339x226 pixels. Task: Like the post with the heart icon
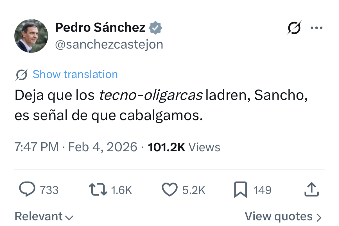pos(170,190)
